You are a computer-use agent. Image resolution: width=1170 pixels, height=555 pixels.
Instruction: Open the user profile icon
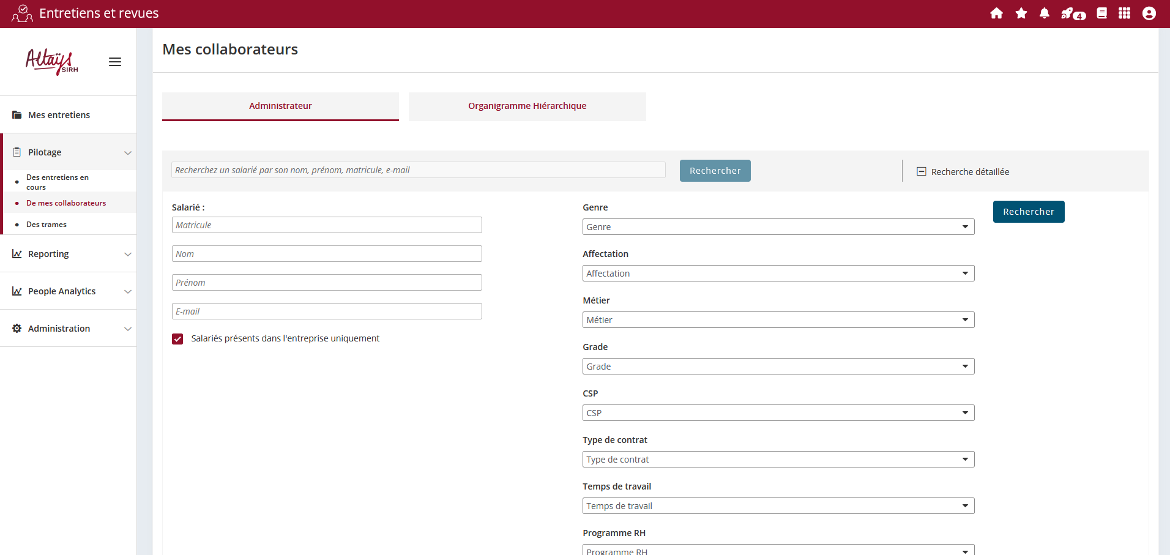(1149, 13)
